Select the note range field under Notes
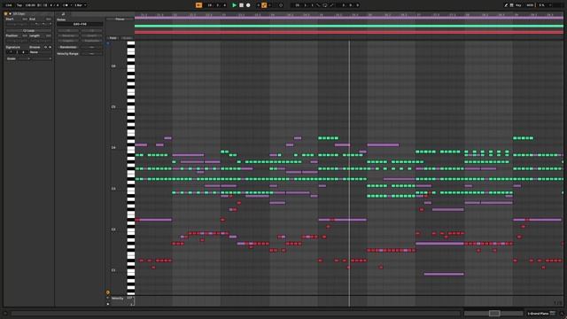Viewport: 567px width, 319px height. (80, 24)
